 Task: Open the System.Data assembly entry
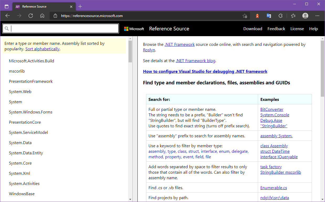tap(20, 143)
